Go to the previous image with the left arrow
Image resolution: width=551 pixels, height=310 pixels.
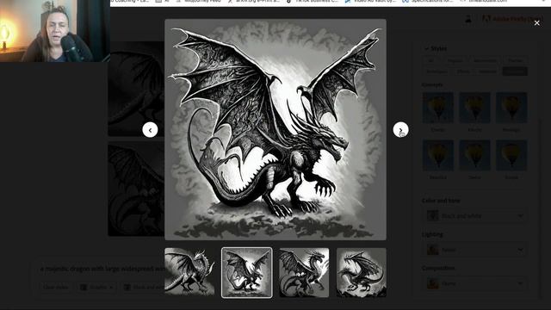click(150, 130)
